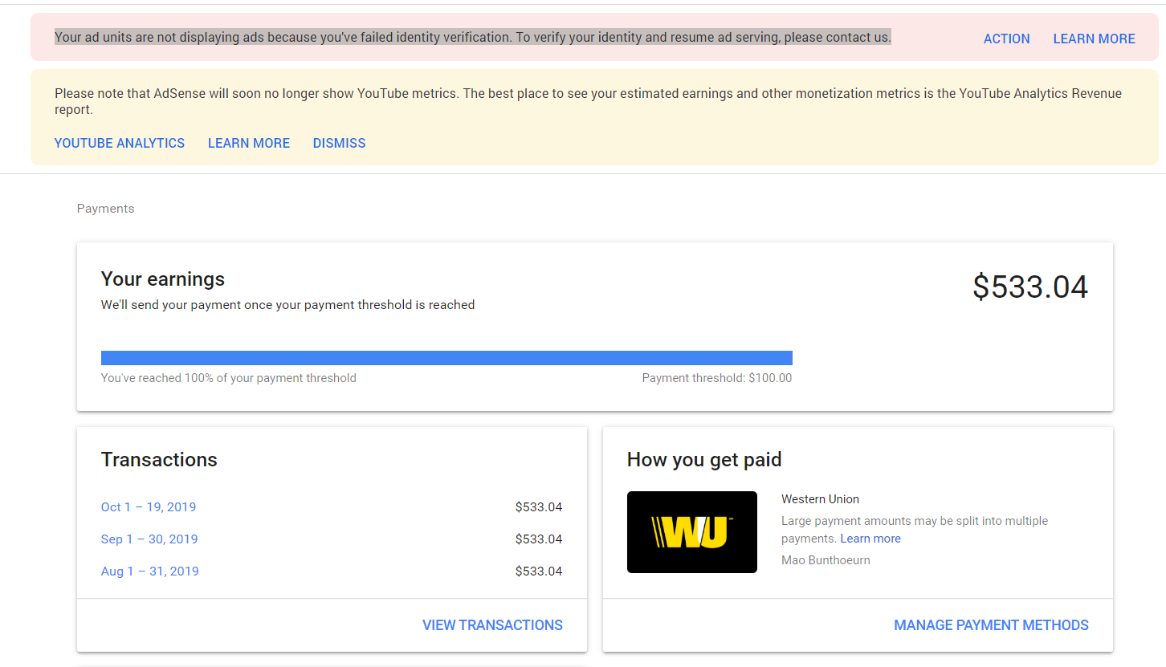This screenshot has height=667, width=1166.
Task: Click the $533.04 amount for Sep 1 – 30
Action: [539, 539]
